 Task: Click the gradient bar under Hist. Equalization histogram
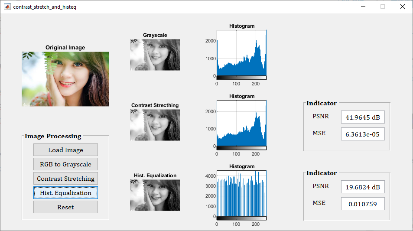[x=241, y=218]
